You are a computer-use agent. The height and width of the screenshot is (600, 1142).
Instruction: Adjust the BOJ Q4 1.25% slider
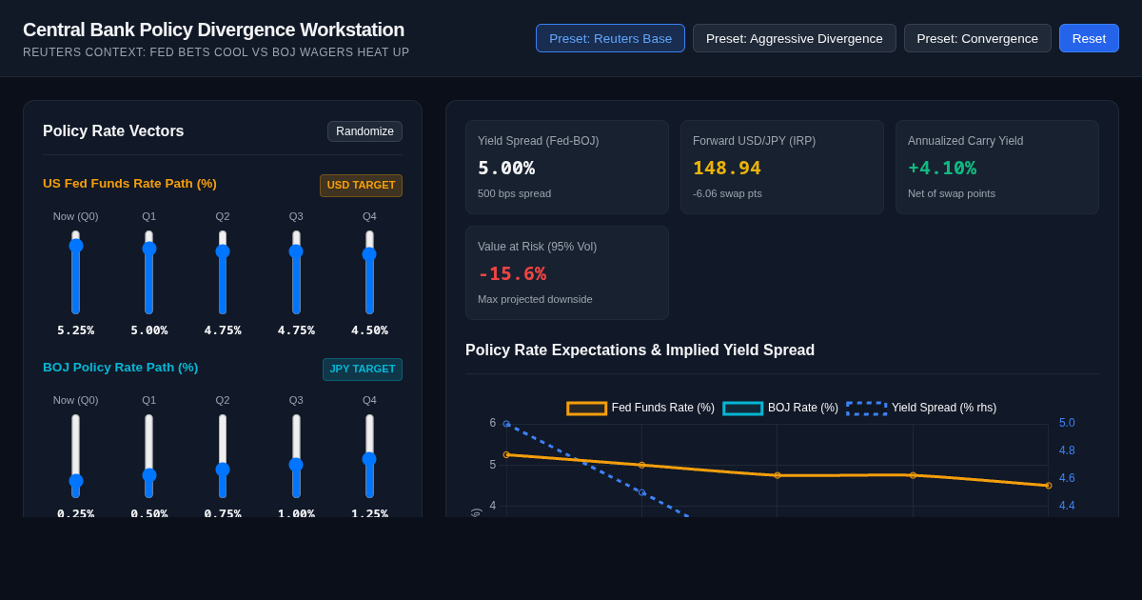click(x=369, y=456)
